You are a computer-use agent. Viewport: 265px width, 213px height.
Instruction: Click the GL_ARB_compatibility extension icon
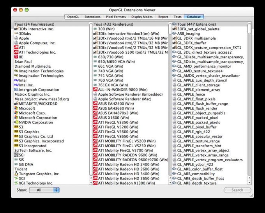click(175, 174)
